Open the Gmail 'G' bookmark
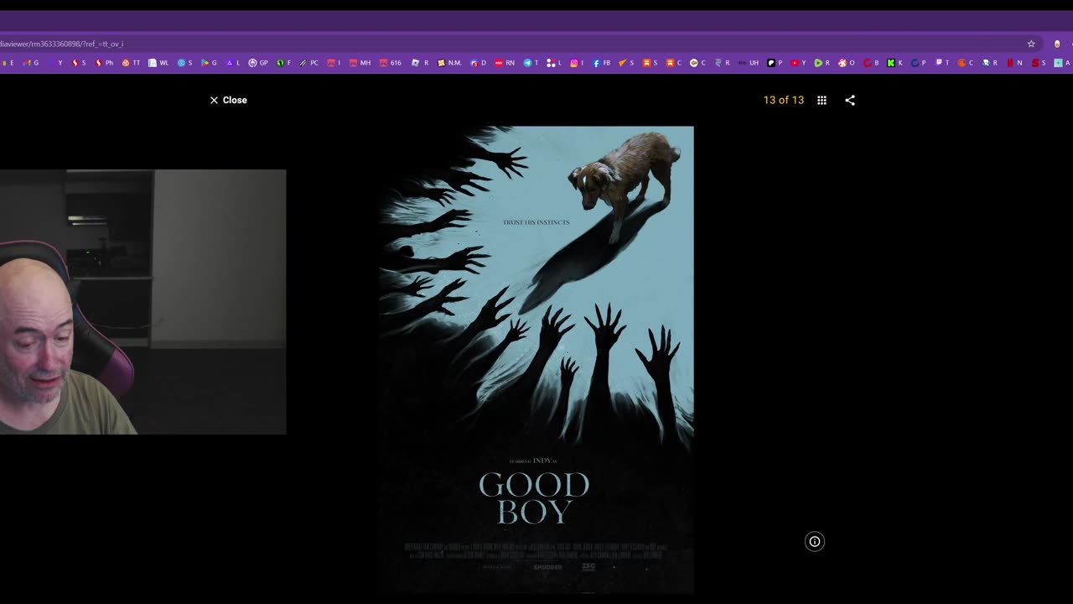Screen dimensions: 1073x604 point(30,63)
